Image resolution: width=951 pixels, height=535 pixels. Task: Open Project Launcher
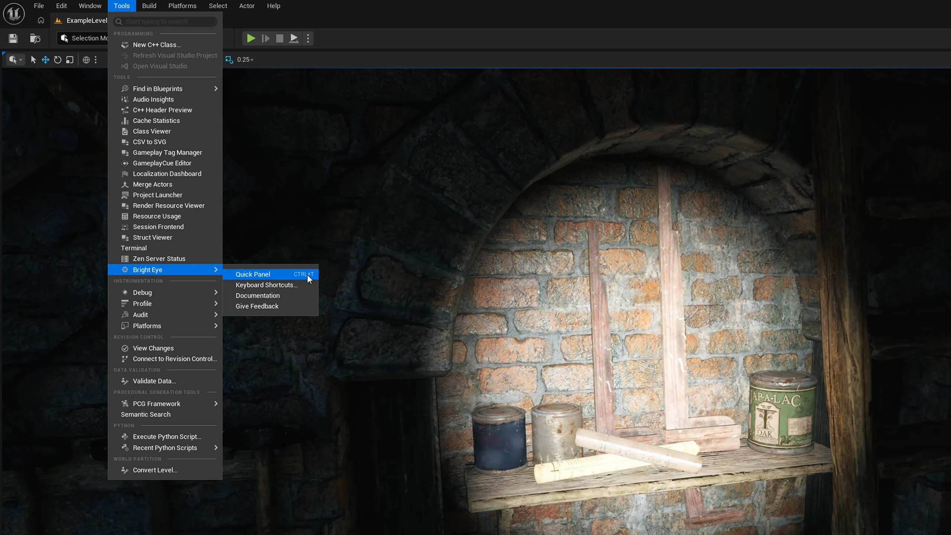pos(165,195)
